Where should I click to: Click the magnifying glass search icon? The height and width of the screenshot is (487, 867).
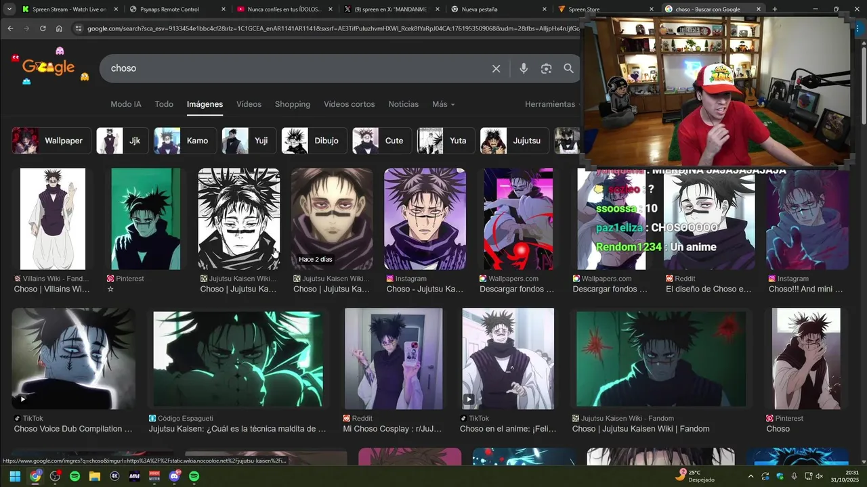click(x=568, y=68)
